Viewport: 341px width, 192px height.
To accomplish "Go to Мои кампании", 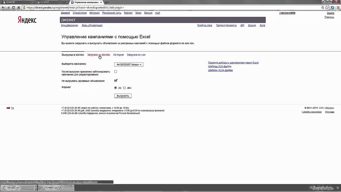I will click(x=70, y=25).
